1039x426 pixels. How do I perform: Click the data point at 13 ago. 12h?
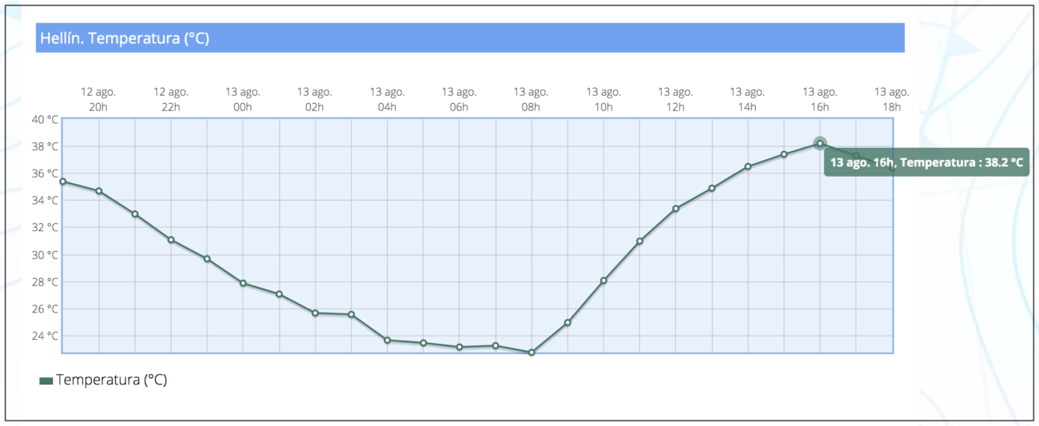point(675,209)
